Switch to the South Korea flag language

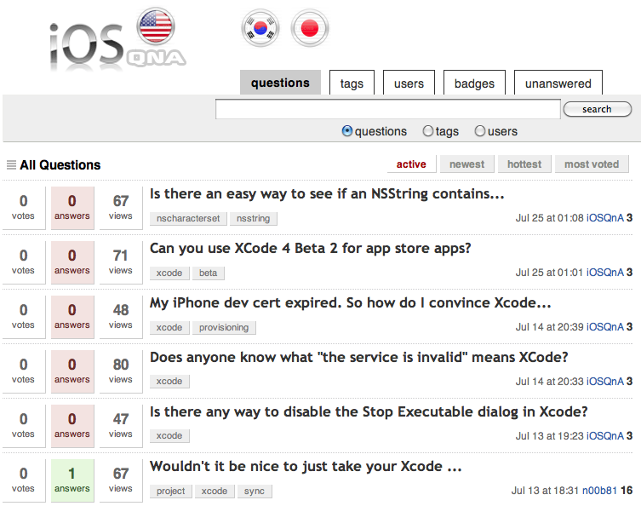pyautogui.click(x=261, y=29)
